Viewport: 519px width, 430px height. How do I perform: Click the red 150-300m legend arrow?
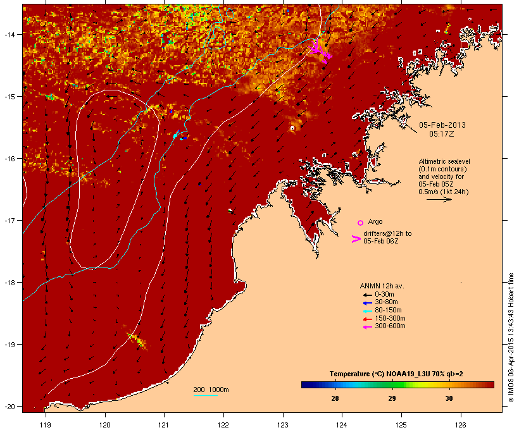(x=368, y=319)
